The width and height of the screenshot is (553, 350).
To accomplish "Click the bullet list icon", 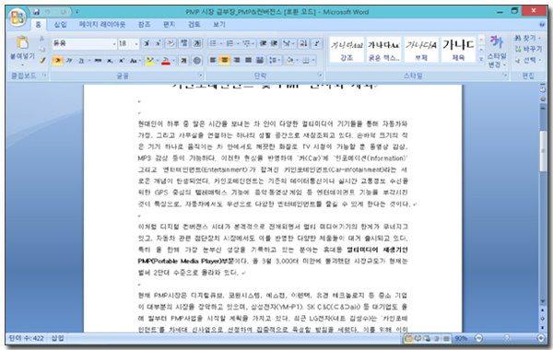I will point(214,43).
